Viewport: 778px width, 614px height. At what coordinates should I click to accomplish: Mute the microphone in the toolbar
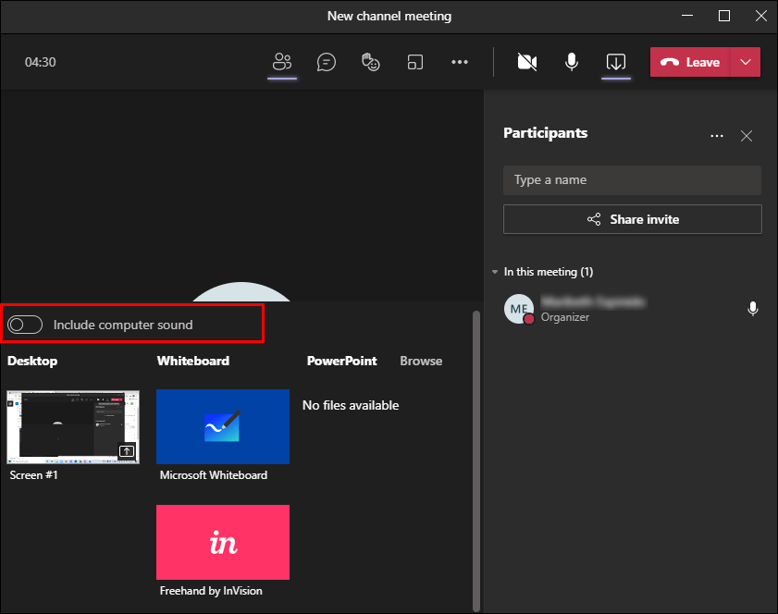coord(571,62)
